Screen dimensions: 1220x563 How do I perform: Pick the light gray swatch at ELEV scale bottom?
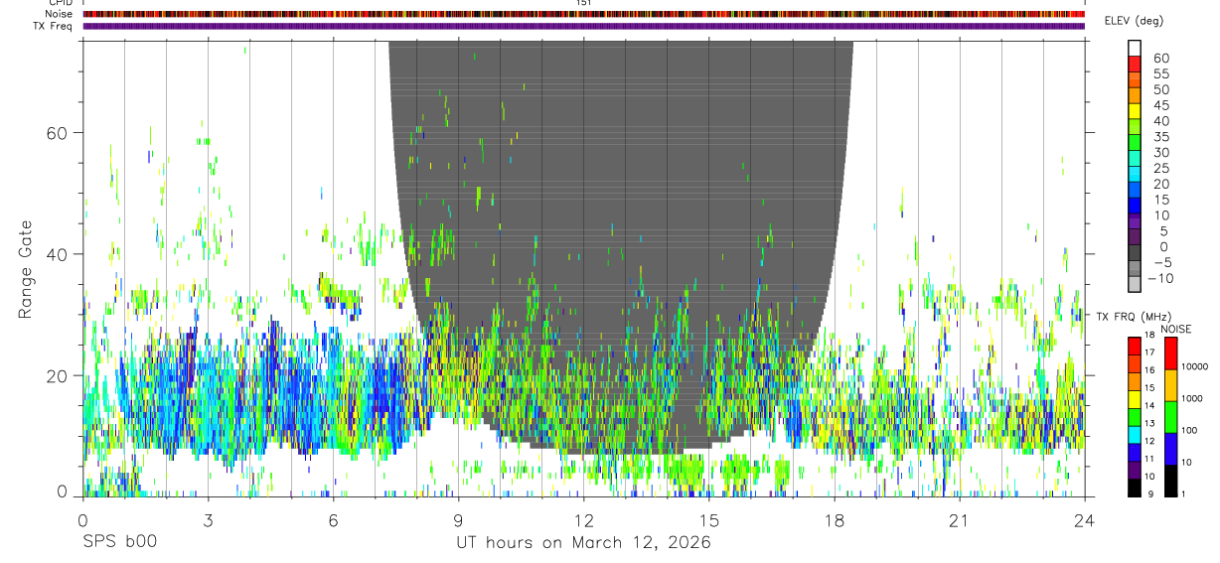tap(1136, 285)
